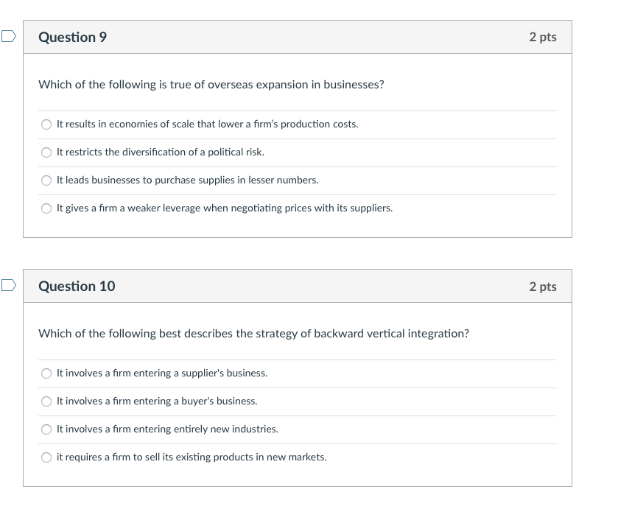Flag Question 10 with bookmark icon
Screen dimensions: 618x512
tap(8, 285)
